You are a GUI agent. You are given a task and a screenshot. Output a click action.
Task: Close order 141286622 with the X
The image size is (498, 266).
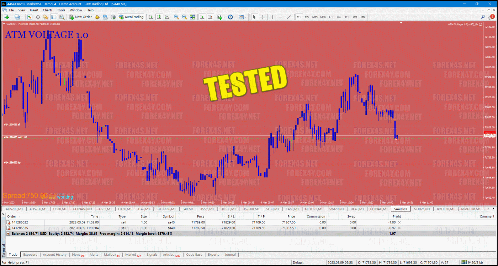click(399, 222)
